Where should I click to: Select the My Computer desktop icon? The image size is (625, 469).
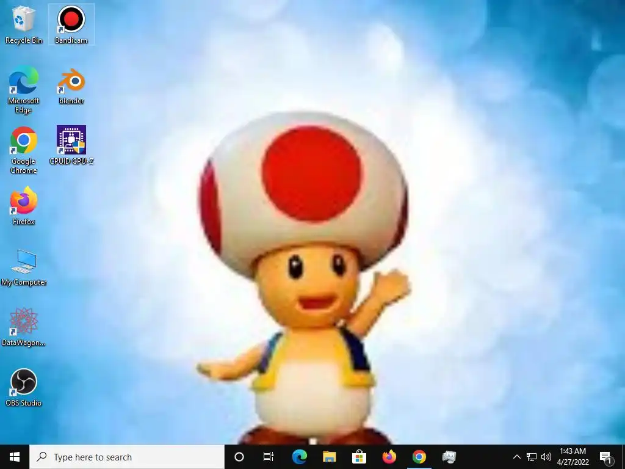(x=24, y=267)
